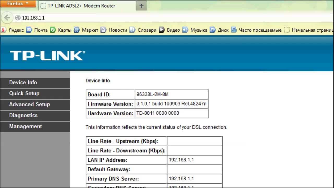Open the Маркет bookmark label
Image resolution: width=334 pixels, height=188 pixels.
click(90, 30)
